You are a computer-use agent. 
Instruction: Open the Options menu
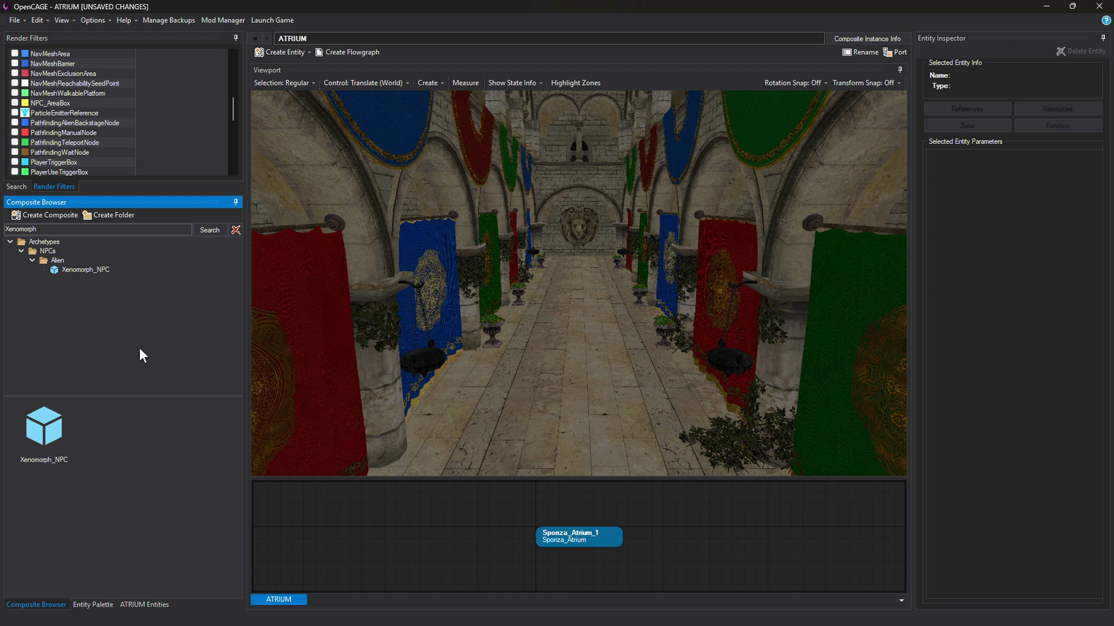[x=95, y=20]
